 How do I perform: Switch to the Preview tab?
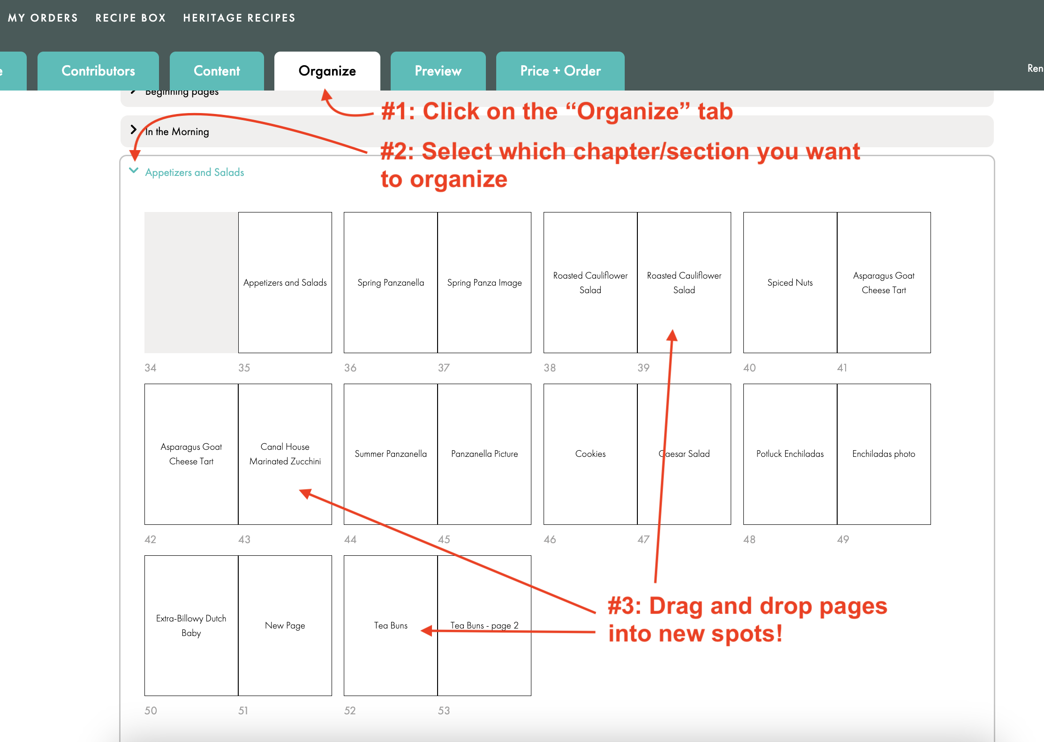coord(437,71)
